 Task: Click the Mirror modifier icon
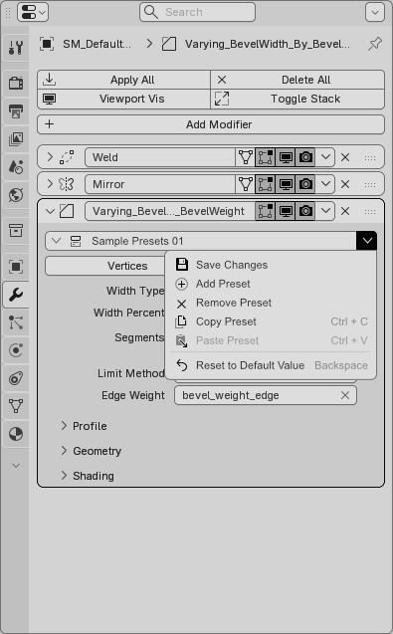pyautogui.click(x=67, y=184)
